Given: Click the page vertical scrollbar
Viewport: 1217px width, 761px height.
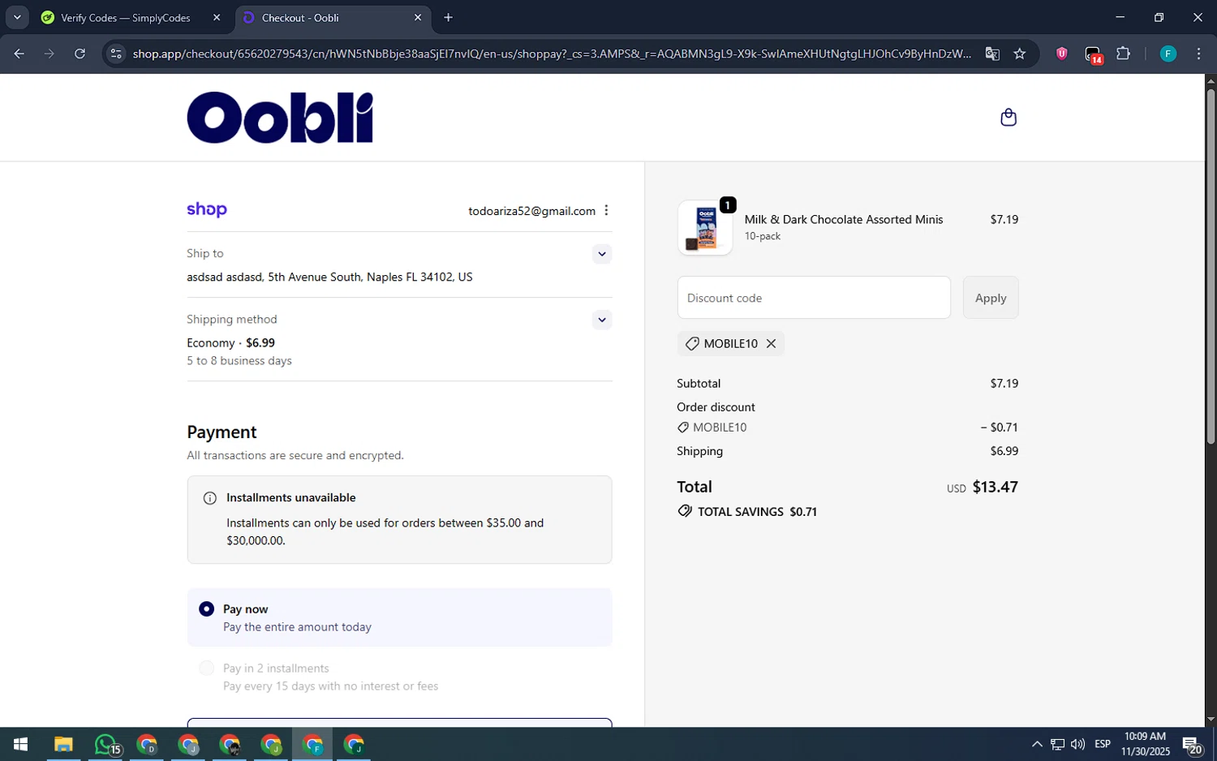Looking at the screenshot, I should point(1211,266).
